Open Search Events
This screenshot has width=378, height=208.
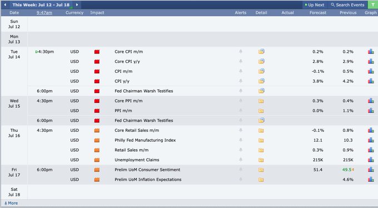pyautogui.click(x=347, y=5)
